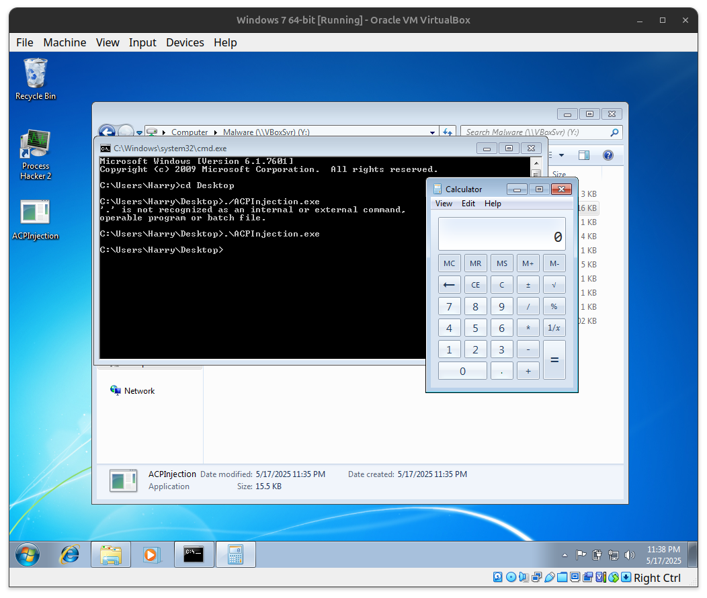Click the Action Center flag icon
The width and height of the screenshot is (707, 598).
pyautogui.click(x=581, y=555)
